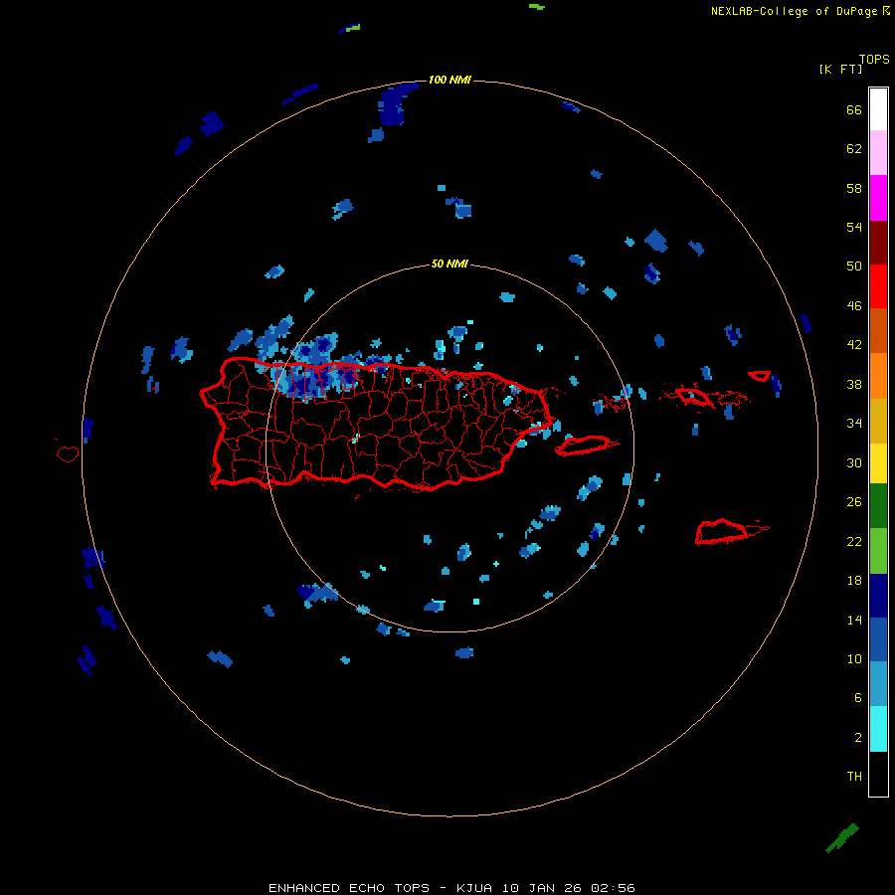Click the yellow legend swatch
895x895 pixels.
(x=878, y=462)
